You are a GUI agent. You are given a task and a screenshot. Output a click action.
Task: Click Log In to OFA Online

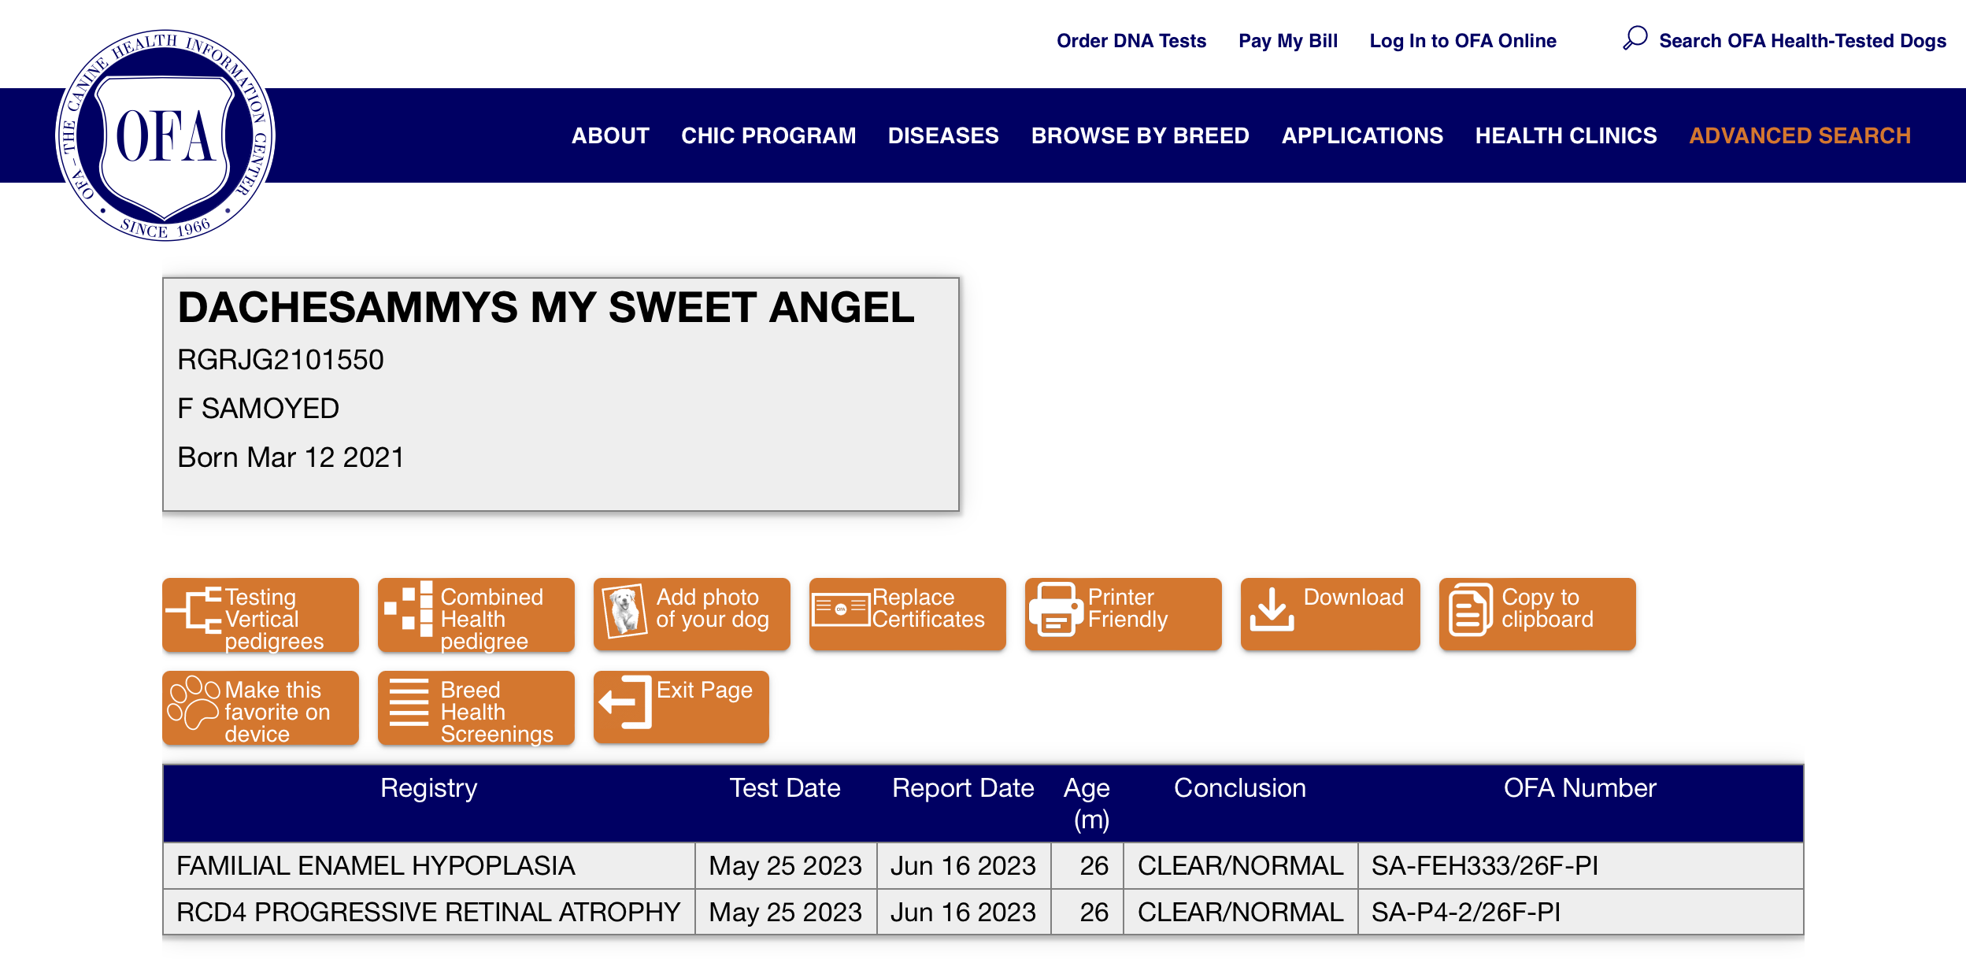pyautogui.click(x=1462, y=41)
